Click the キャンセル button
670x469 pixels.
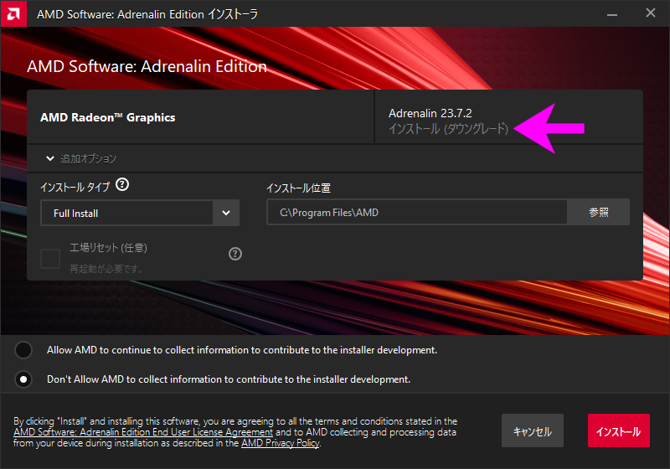533,430
